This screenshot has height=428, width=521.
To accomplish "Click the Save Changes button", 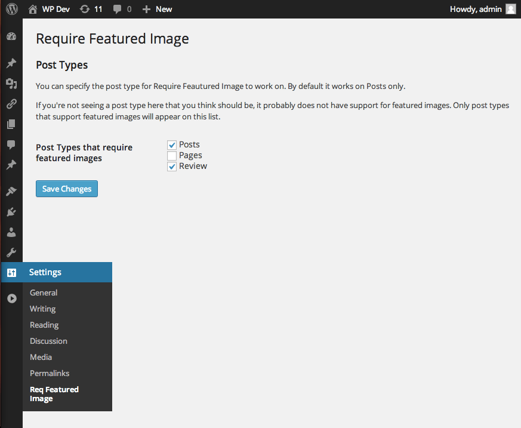I will [x=67, y=189].
